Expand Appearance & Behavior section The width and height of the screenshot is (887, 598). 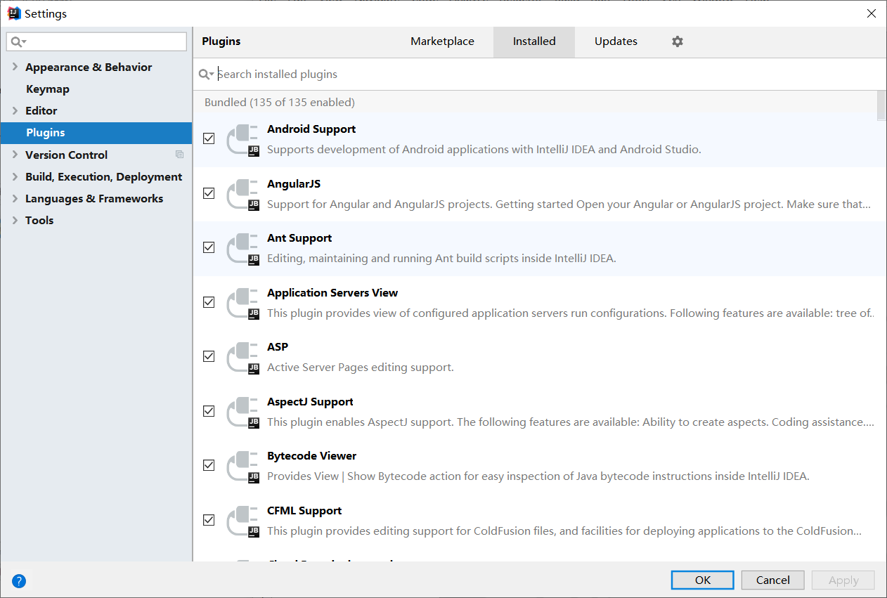[15, 67]
